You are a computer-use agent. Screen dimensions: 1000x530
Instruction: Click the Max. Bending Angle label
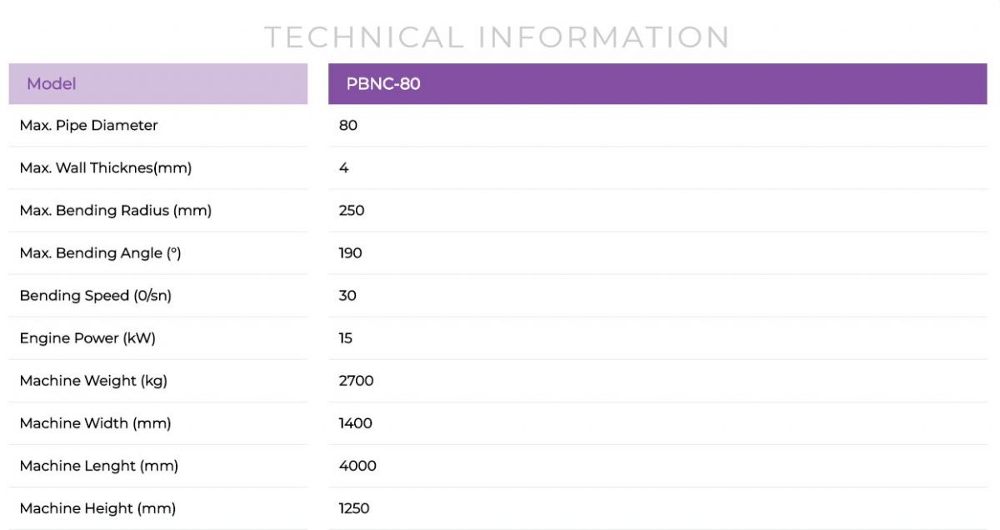click(x=100, y=253)
